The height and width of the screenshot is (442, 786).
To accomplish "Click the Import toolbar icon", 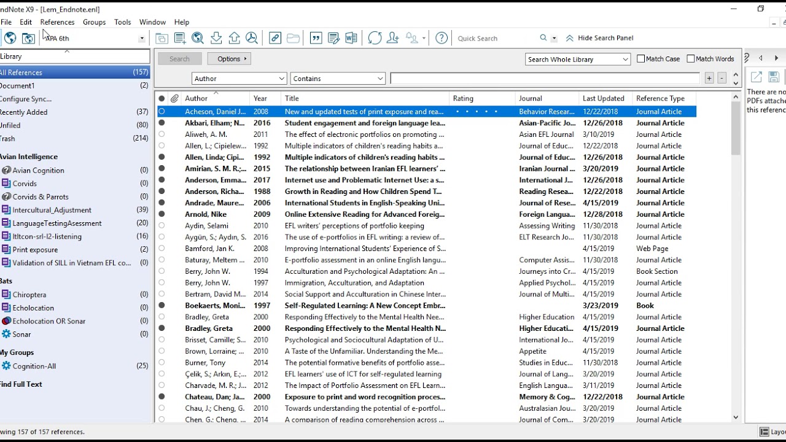I will tap(216, 38).
